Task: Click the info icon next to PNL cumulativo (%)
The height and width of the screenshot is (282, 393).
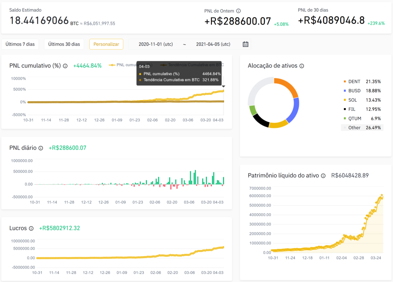Action: [x=65, y=66]
